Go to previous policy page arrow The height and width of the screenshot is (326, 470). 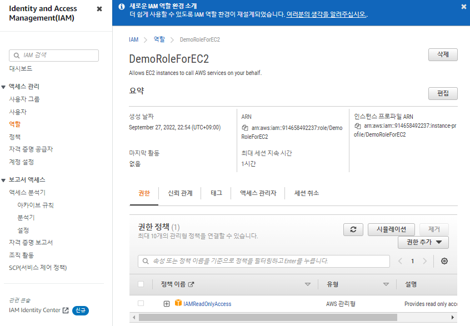tap(400, 261)
